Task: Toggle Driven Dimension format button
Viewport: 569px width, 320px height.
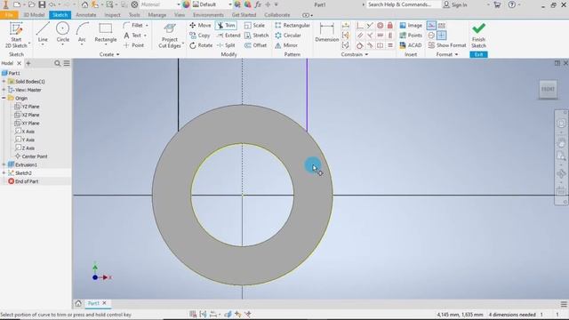Action: [x=442, y=26]
